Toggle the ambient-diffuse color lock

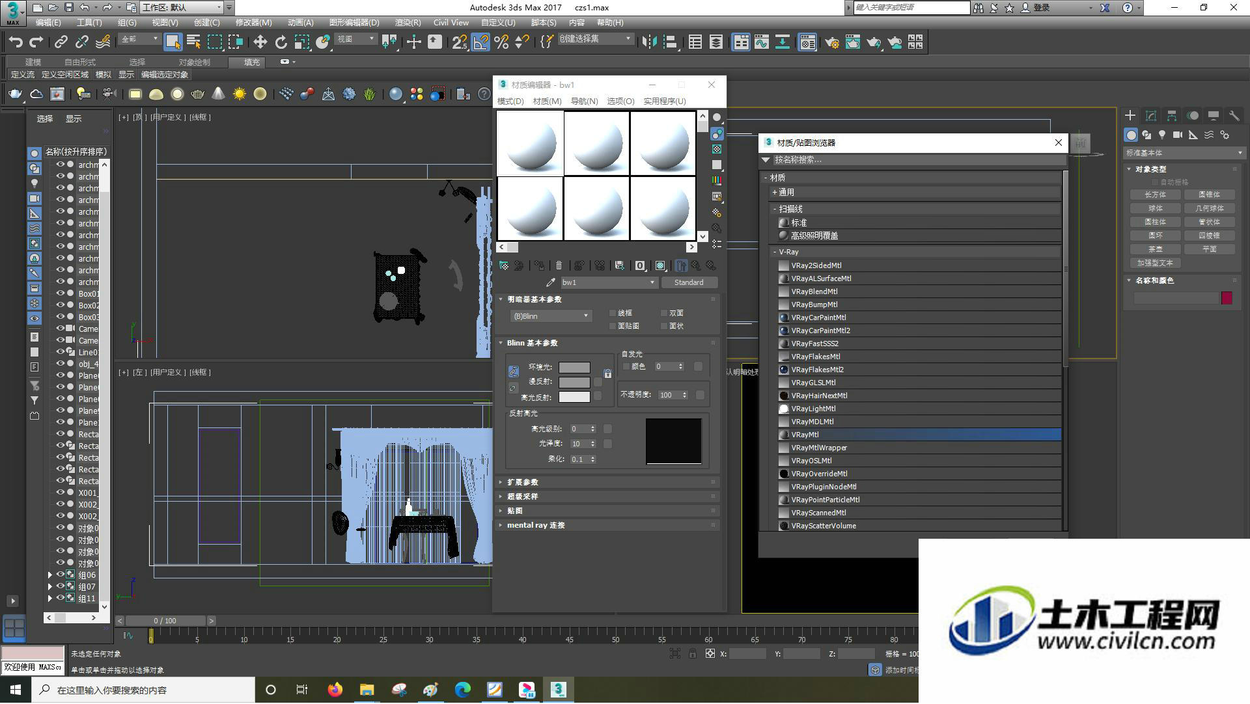pyautogui.click(x=514, y=372)
